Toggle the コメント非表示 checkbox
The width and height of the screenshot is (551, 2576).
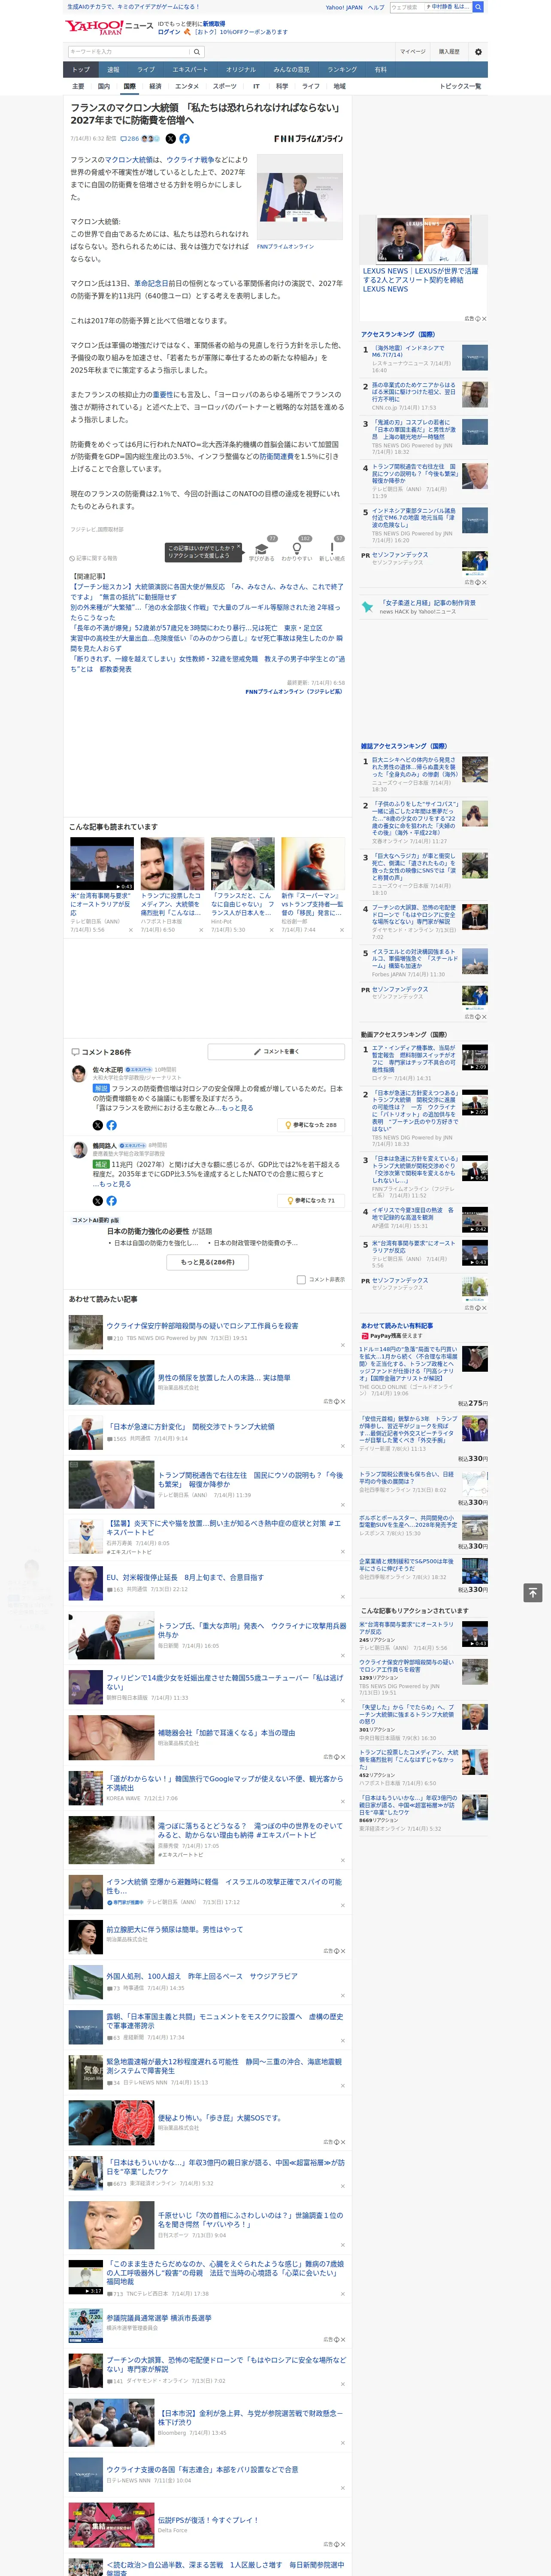301,1279
